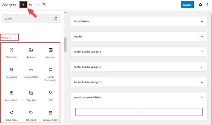Open the Settings gear icon

point(200,5)
